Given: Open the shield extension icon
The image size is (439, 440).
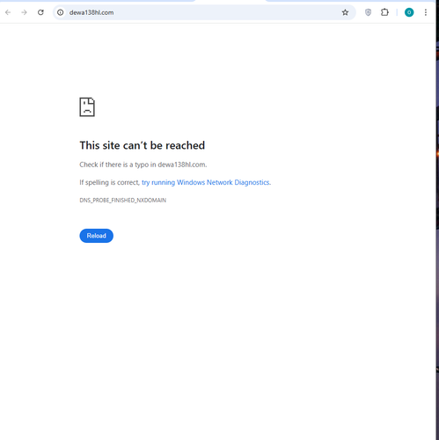Looking at the screenshot, I should pos(368,12).
